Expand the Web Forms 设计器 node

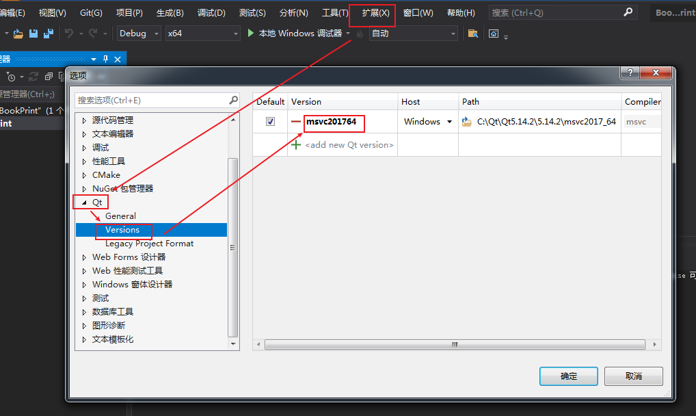click(x=84, y=257)
